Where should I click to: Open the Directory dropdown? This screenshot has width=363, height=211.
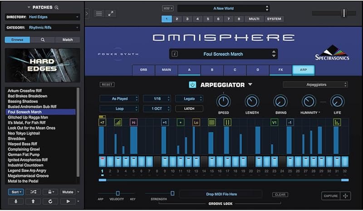(x=42, y=17)
